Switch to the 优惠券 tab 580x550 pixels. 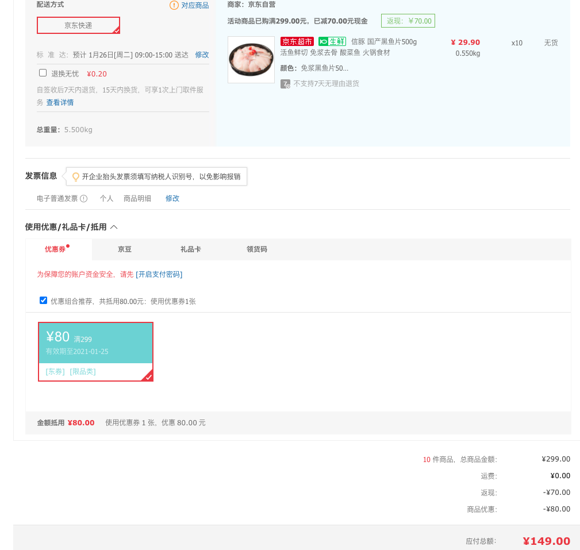tap(55, 249)
